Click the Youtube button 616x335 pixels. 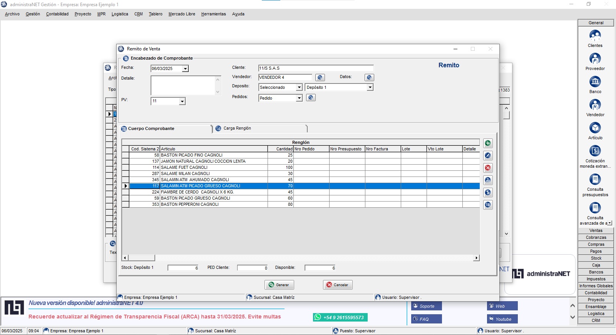click(x=502, y=319)
